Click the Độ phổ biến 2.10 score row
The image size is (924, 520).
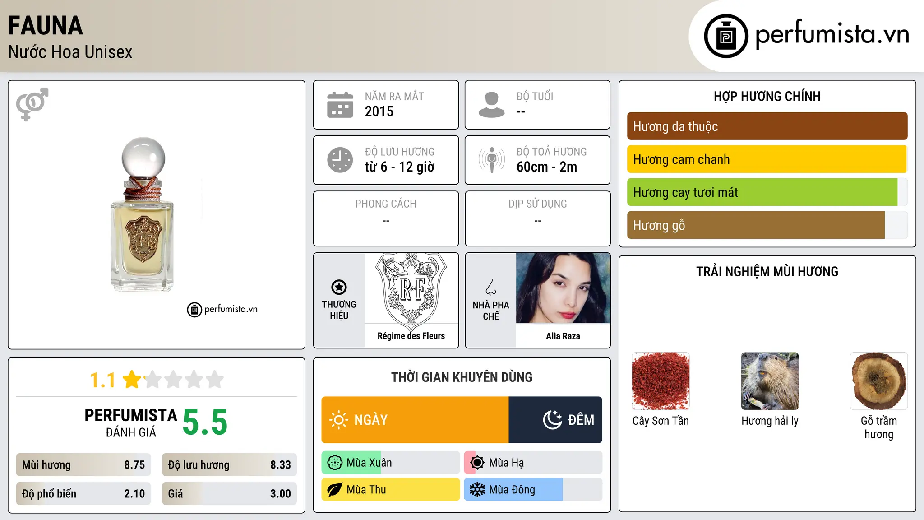point(83,494)
